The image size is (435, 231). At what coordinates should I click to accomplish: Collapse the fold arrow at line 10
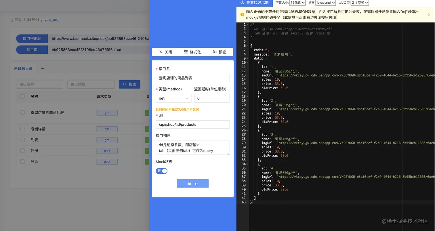(x=247, y=62)
